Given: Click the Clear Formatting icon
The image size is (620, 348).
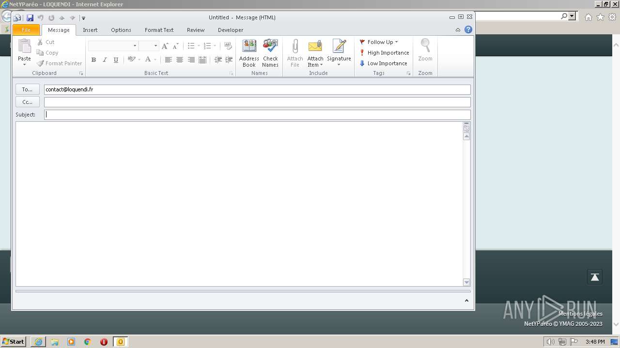Looking at the screenshot, I should (228, 46).
